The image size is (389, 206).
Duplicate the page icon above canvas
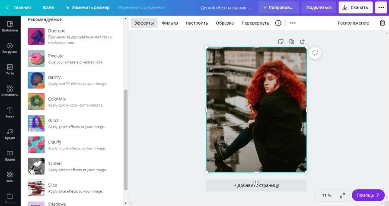pyautogui.click(x=292, y=41)
